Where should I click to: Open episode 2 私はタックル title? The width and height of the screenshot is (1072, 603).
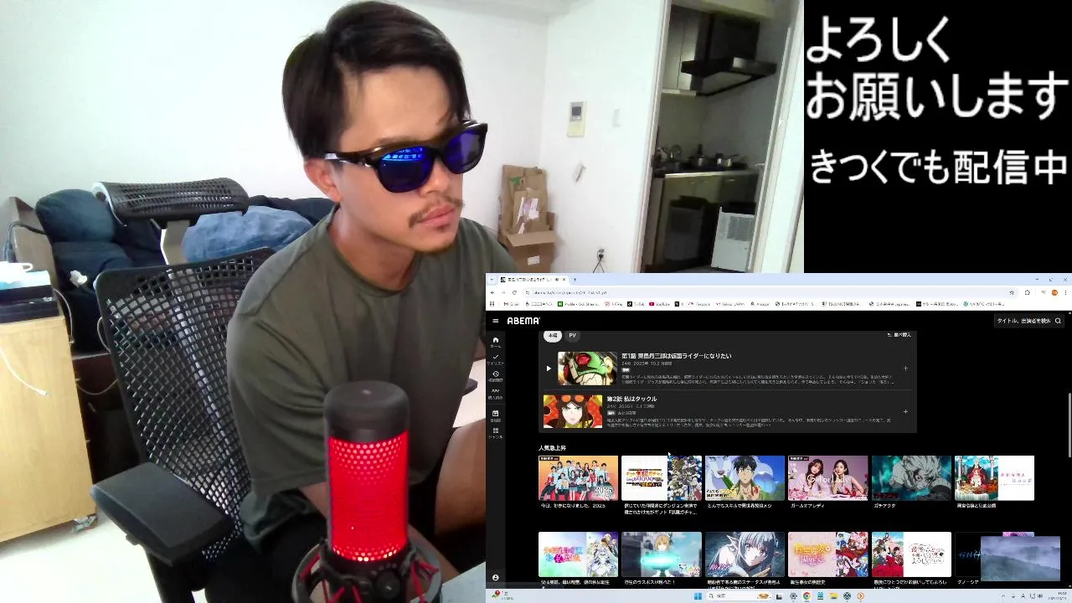(631, 399)
